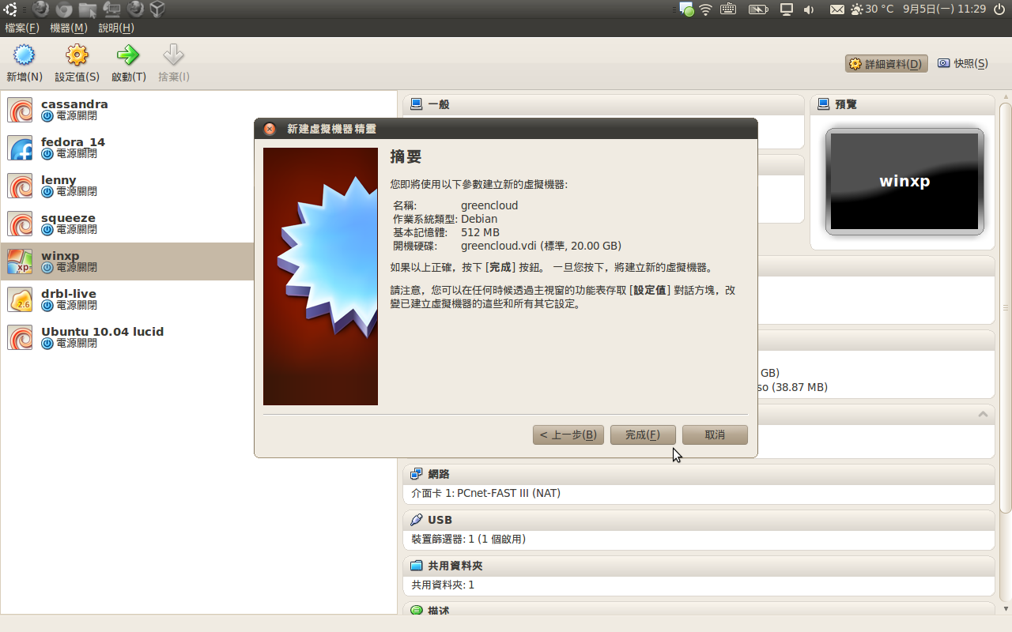Click the 取消 cancel button in the wizard
The width and height of the screenshot is (1012, 632).
[715, 434]
